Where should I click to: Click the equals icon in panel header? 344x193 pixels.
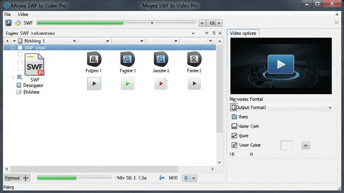pyautogui.click(x=207, y=33)
